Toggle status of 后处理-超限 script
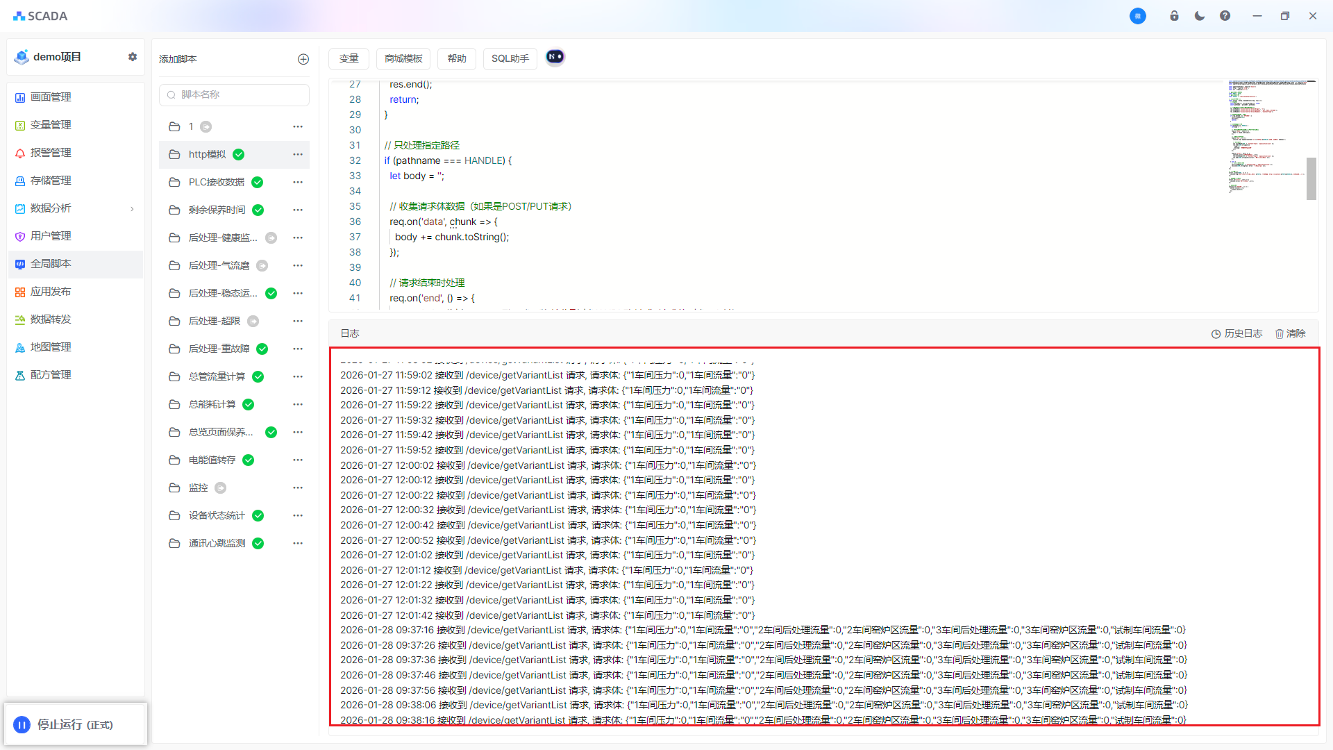 pos(253,322)
